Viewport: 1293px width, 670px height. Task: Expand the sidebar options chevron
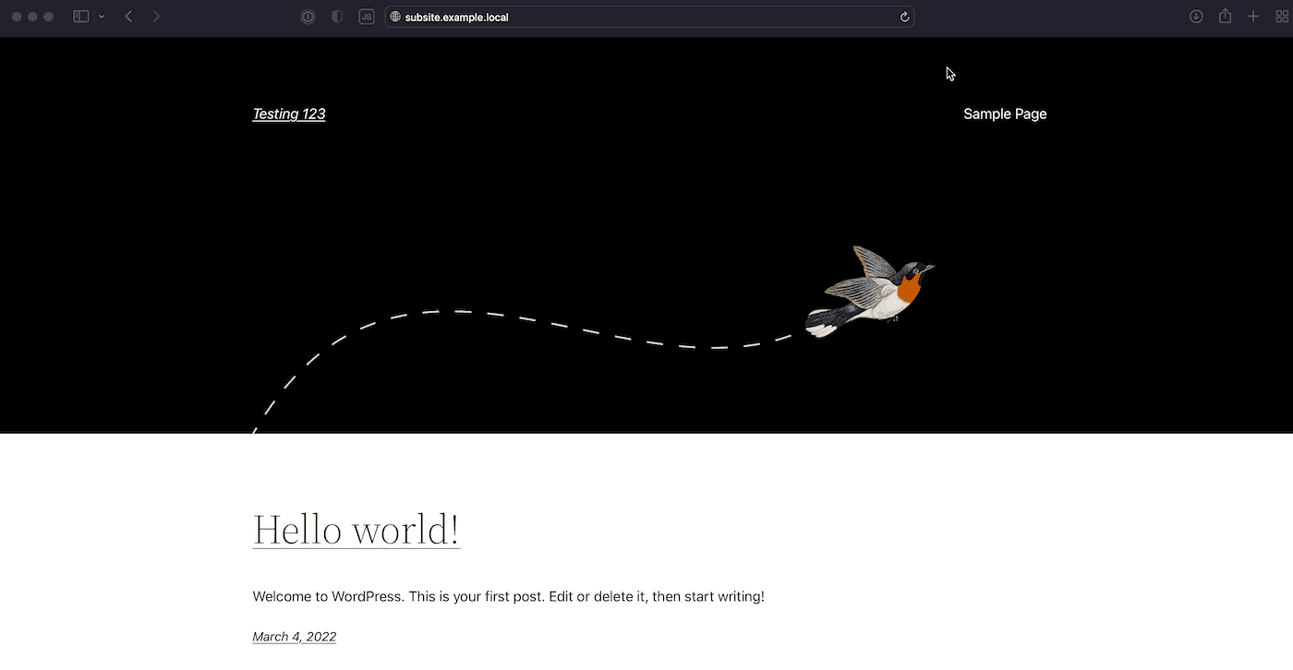102,16
